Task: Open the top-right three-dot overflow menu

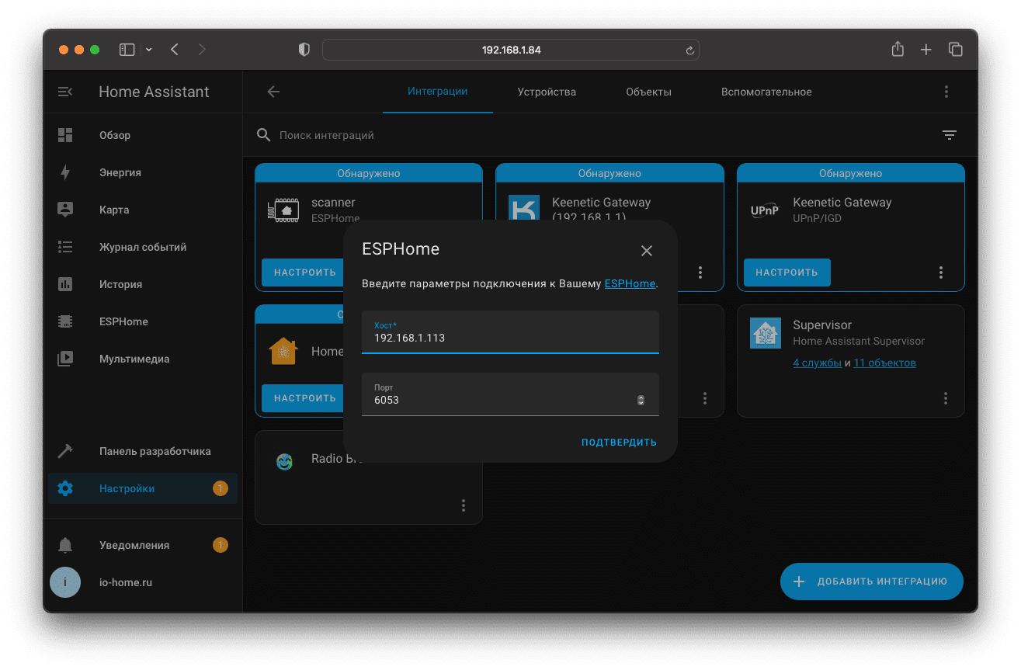Action: [x=946, y=92]
